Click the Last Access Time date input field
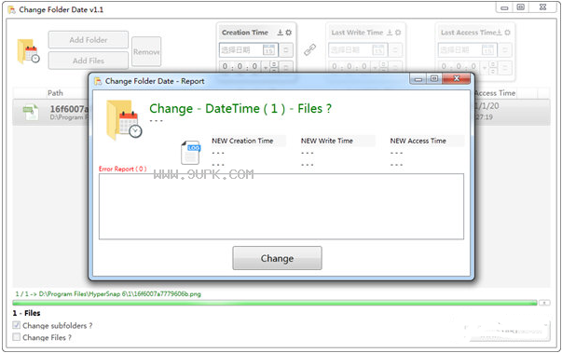 [x=467, y=49]
